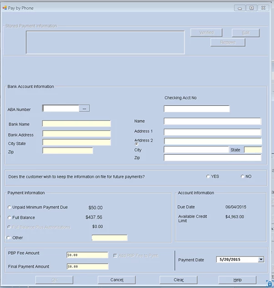This screenshot has width=274, height=288.
Task: Click the State field
Action: pos(253,150)
